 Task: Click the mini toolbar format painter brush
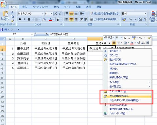[x=149, y=38]
